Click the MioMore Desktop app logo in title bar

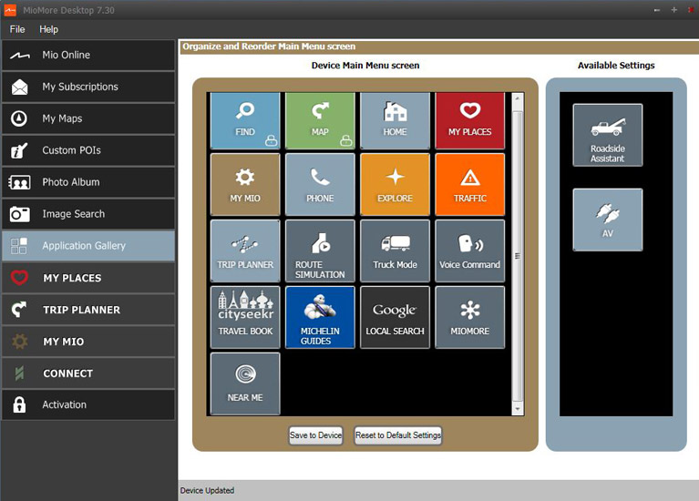point(10,10)
